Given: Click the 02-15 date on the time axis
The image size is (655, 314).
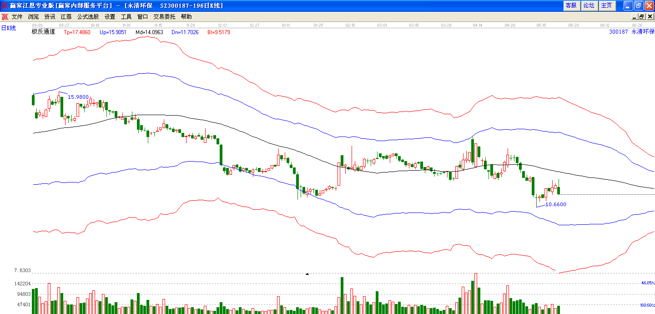Looking at the screenshot, I should pos(350,25).
